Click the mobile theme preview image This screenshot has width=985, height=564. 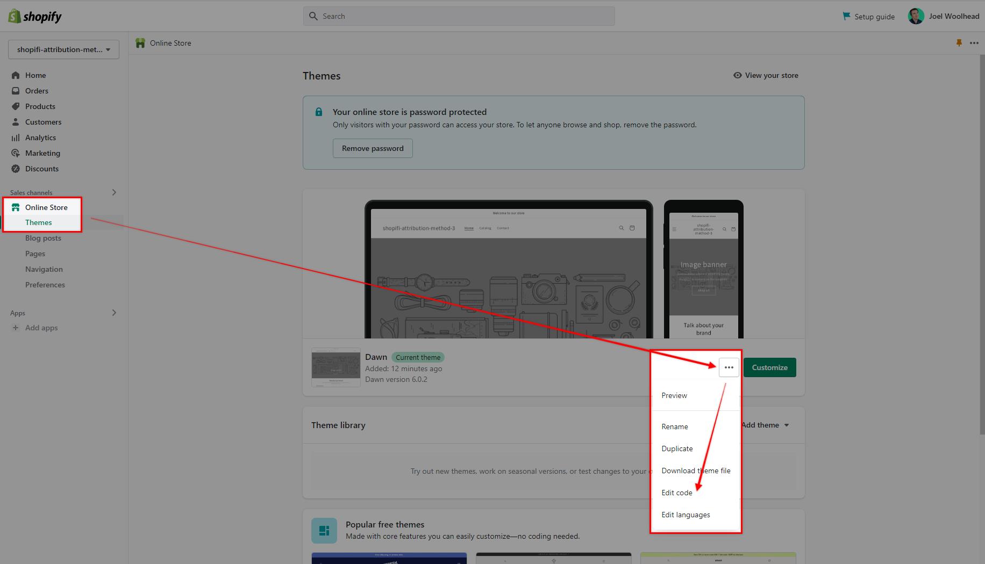pos(703,270)
